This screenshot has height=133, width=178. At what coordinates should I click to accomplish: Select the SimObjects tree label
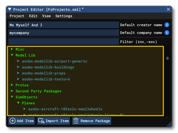tap(26, 97)
